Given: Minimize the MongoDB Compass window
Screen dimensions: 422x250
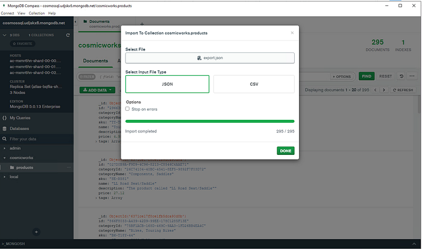Looking at the screenshot, I should [387, 5].
